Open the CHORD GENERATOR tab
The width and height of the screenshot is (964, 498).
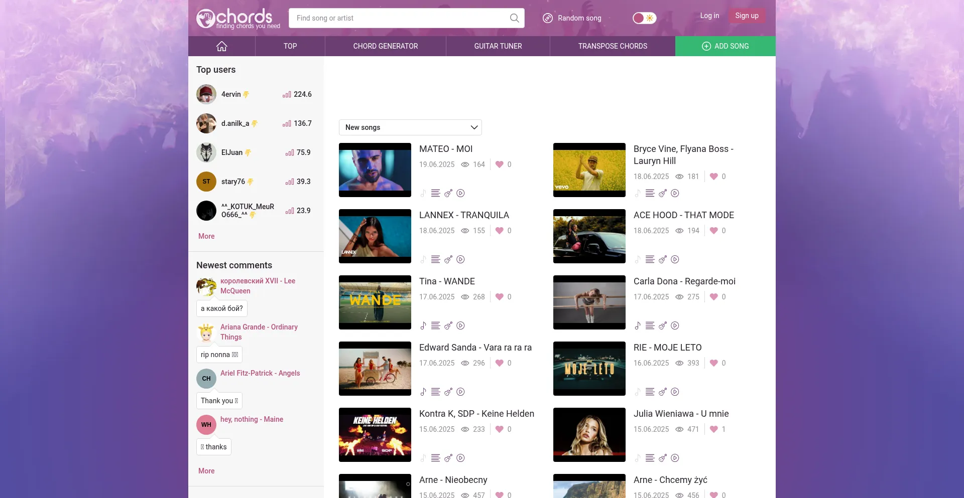click(x=385, y=46)
